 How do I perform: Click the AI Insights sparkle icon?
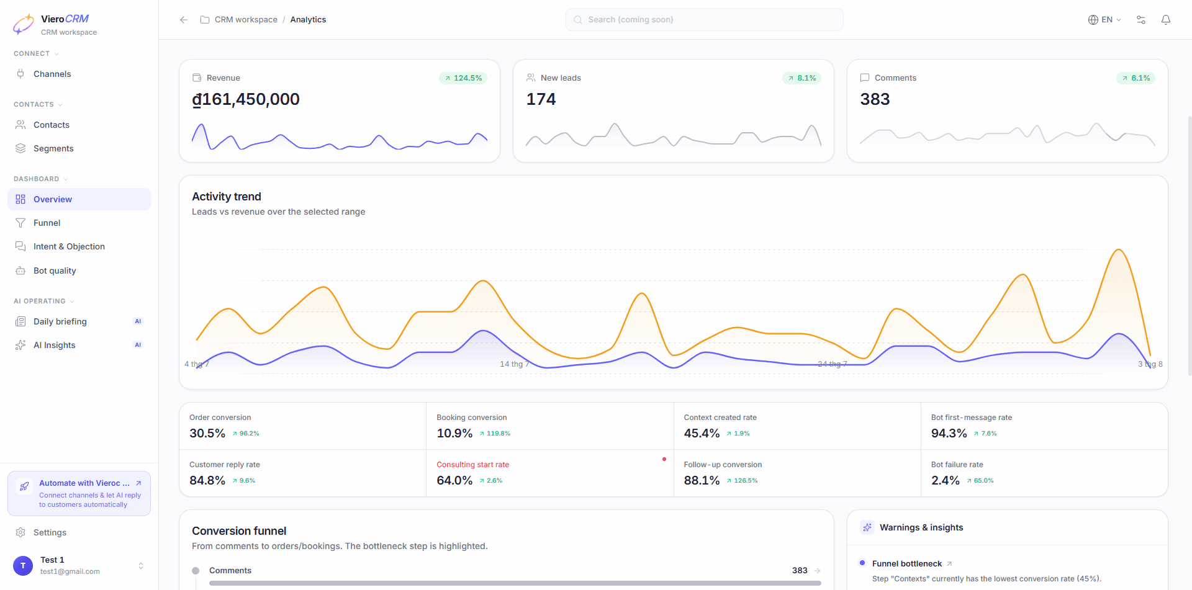click(20, 345)
